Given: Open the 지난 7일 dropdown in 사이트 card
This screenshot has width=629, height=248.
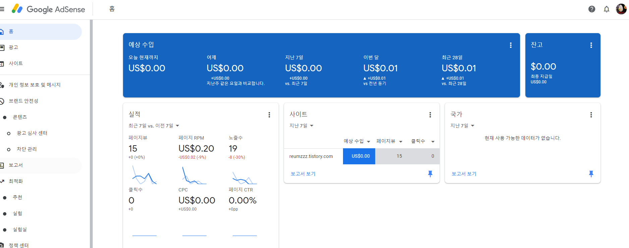Looking at the screenshot, I should tap(301, 126).
